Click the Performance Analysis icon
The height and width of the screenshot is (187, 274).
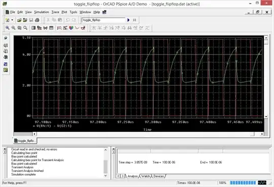45,28
